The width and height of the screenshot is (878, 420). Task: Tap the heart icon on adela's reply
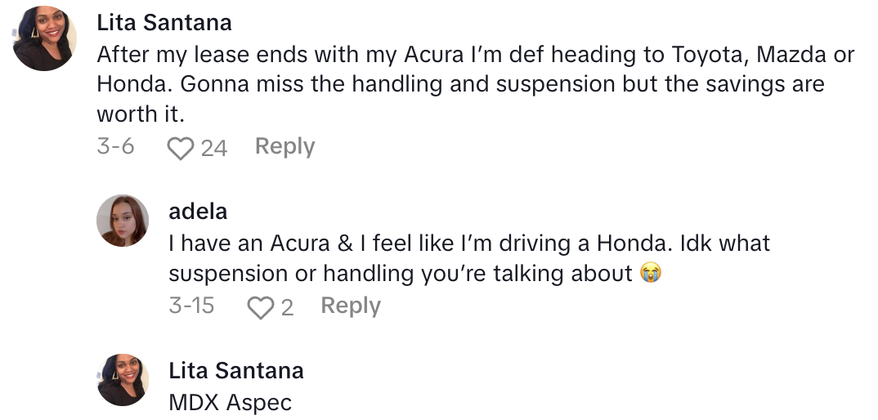[260, 307]
